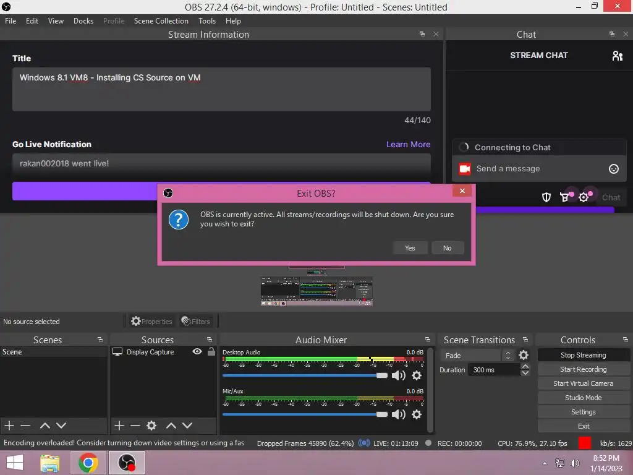The image size is (633, 475).
Task: Open the Edit menu
Action: pyautogui.click(x=32, y=21)
